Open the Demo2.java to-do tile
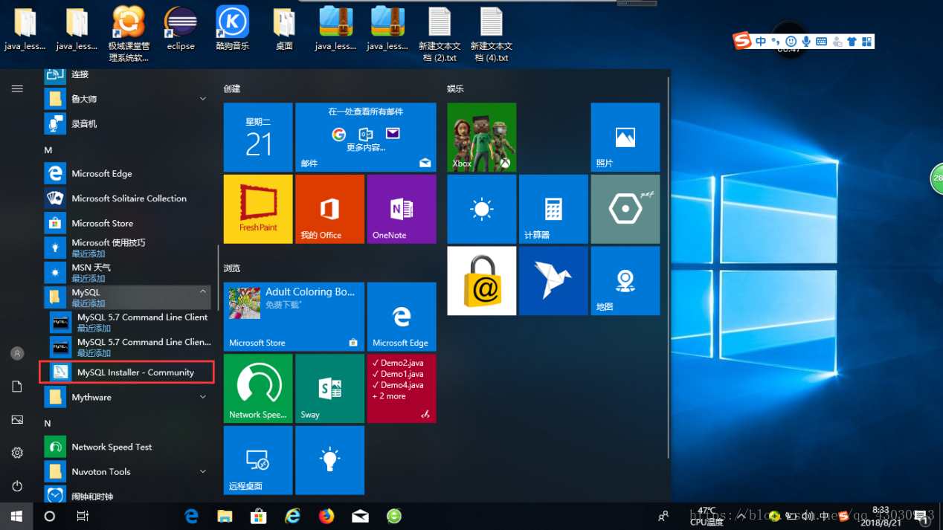943x530 pixels. click(402, 389)
